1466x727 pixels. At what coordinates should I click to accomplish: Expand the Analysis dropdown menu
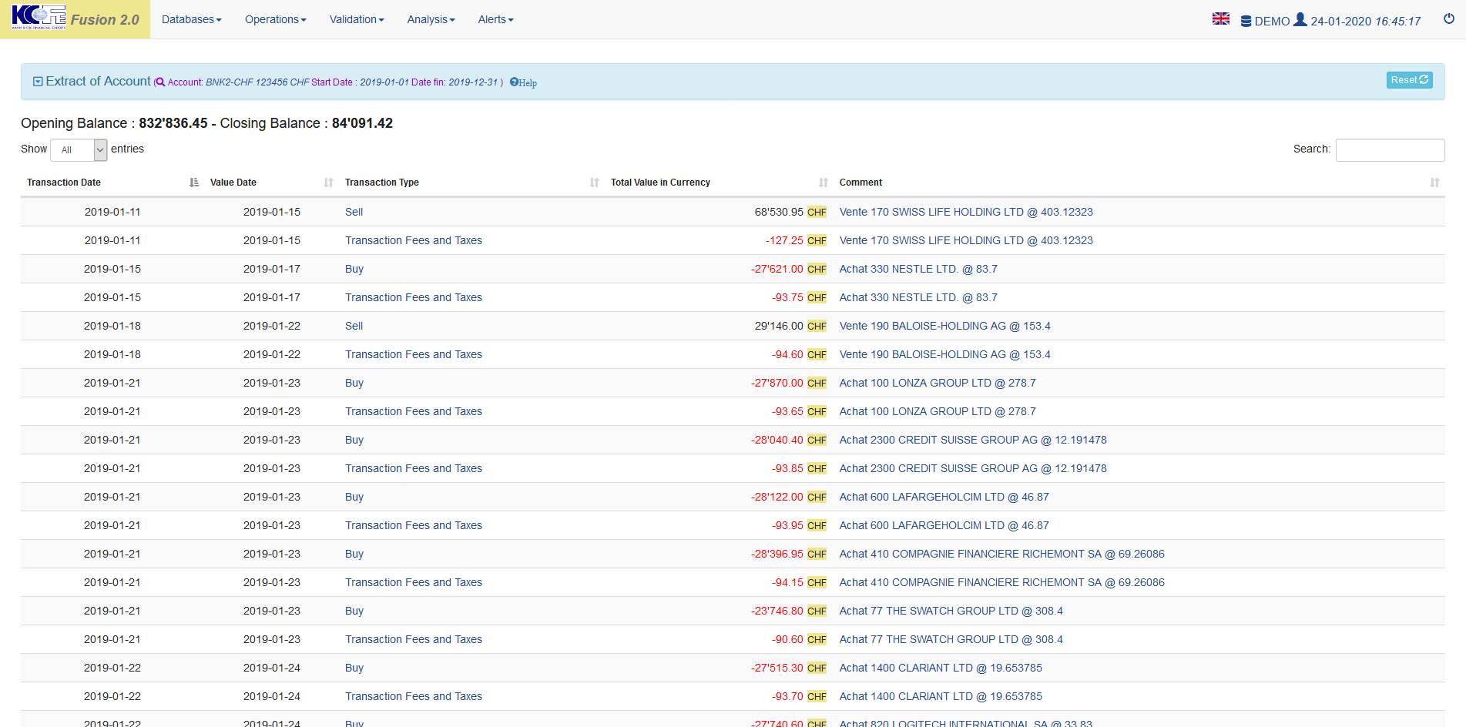point(431,19)
